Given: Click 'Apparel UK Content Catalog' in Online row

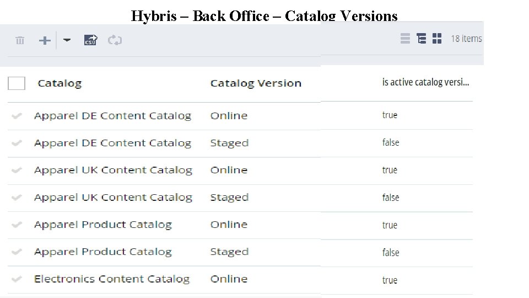Looking at the screenshot, I should (113, 170).
